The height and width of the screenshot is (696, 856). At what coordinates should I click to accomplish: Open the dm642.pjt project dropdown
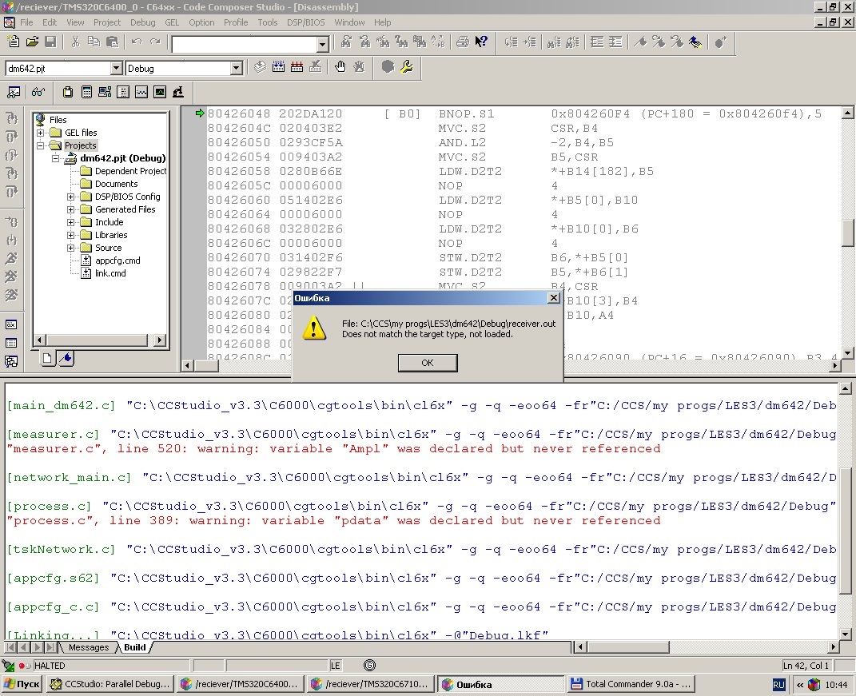click(116, 68)
